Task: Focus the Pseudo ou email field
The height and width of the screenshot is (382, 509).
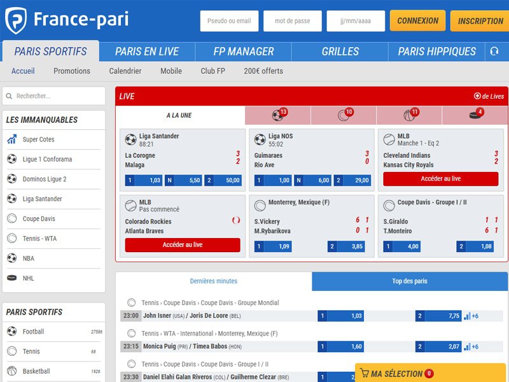Action: (x=229, y=21)
